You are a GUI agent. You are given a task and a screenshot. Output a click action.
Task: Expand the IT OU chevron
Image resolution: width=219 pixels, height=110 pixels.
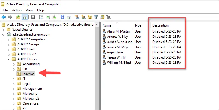pyautogui.click(x=14, y=79)
